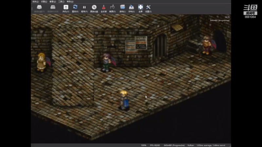Screen dimensions: 262x147
Task: Click the 640x480 (Progressive) status bar text
Action: 174,145
